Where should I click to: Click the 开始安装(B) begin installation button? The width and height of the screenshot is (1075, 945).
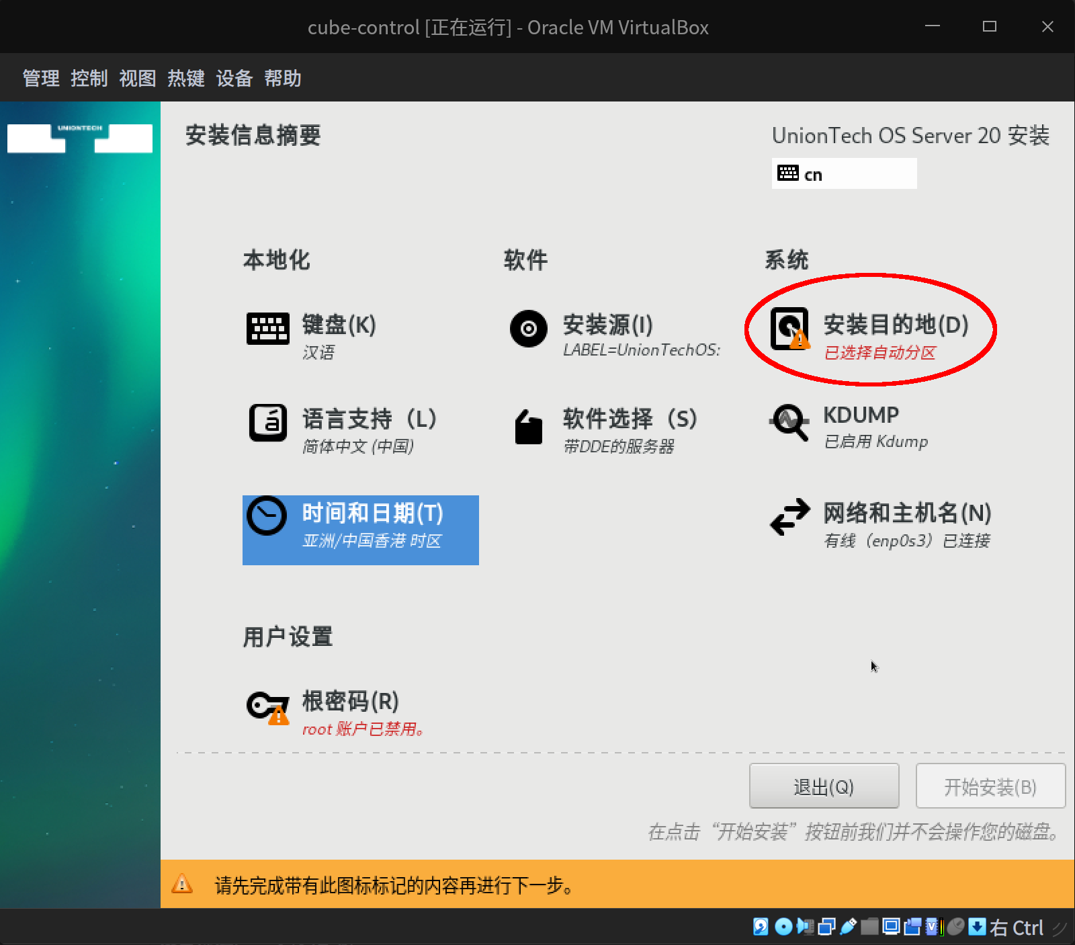[x=990, y=786]
